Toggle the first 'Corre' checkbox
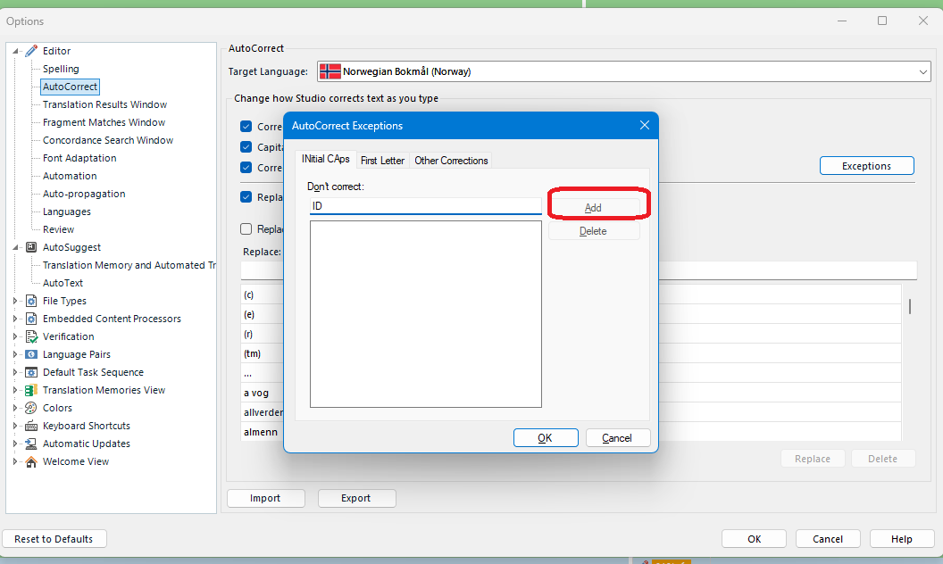 pos(246,126)
